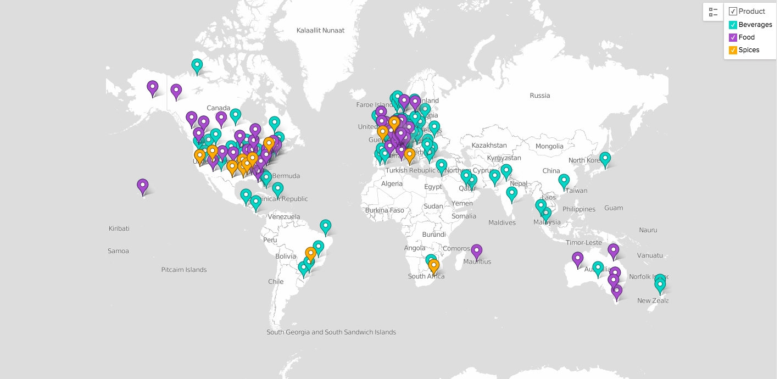This screenshot has height=379, width=780.
Task: Select the purple pin in northeastern Australia
Action: point(614,251)
